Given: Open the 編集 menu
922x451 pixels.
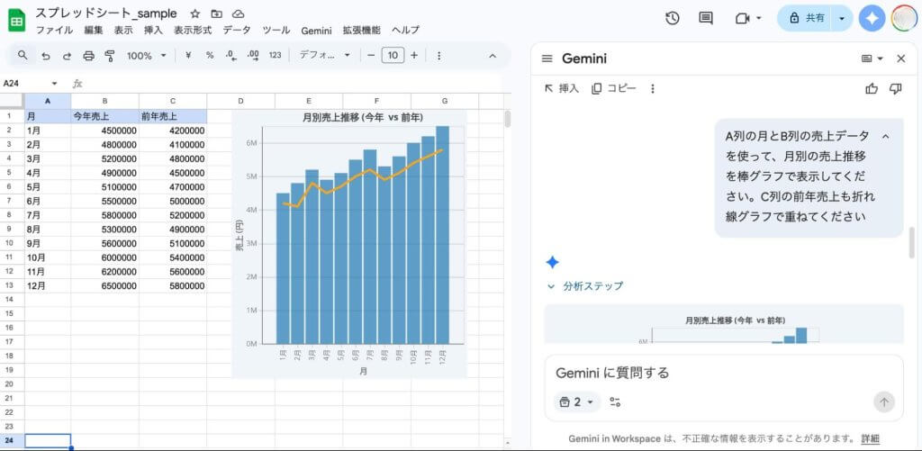Looking at the screenshot, I should pos(94,31).
